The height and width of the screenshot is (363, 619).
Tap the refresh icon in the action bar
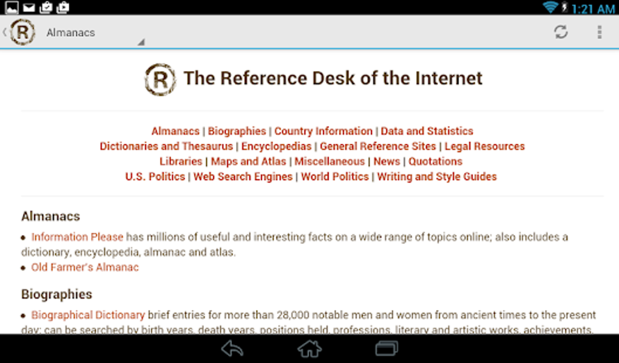[561, 32]
